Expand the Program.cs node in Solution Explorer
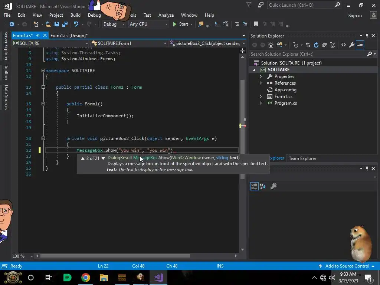 (x=261, y=103)
